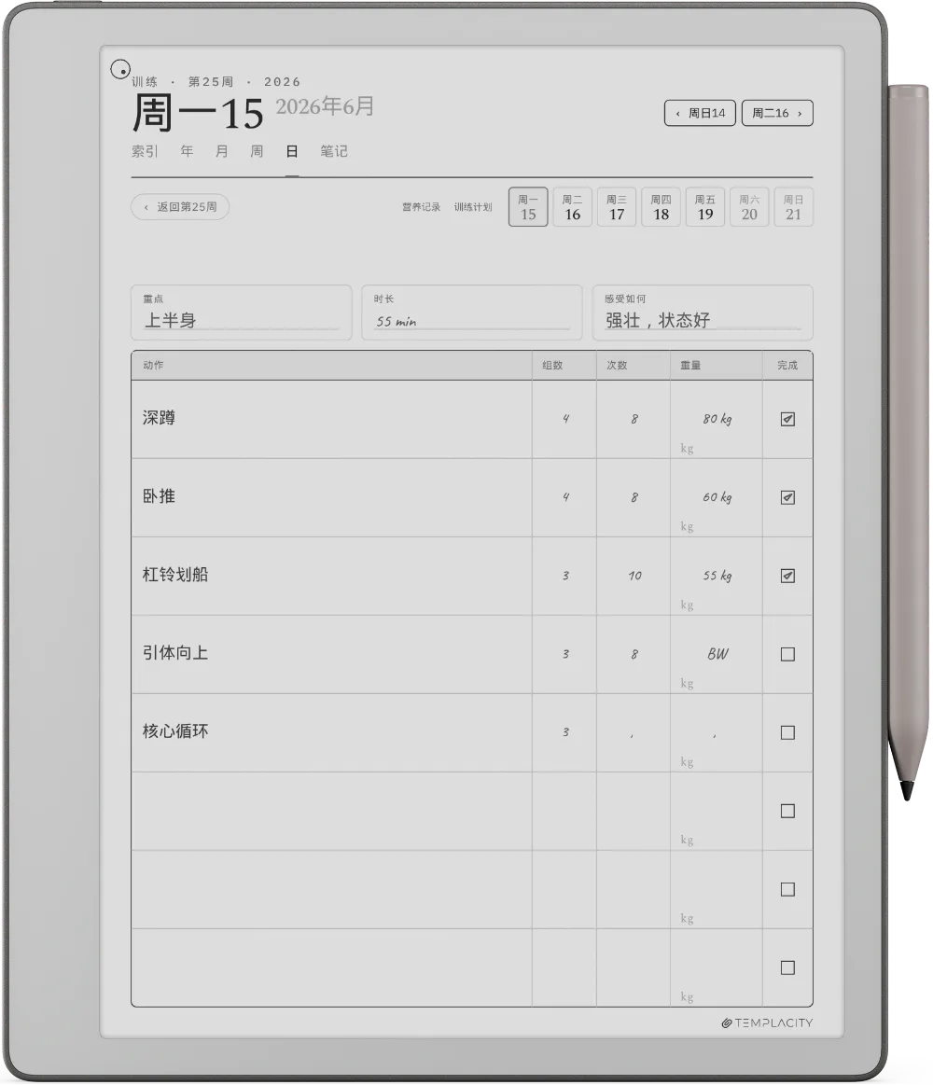The width and height of the screenshot is (933, 1085).
Task: Tap the 深蹲 exercise name cell
Action: 331,419
